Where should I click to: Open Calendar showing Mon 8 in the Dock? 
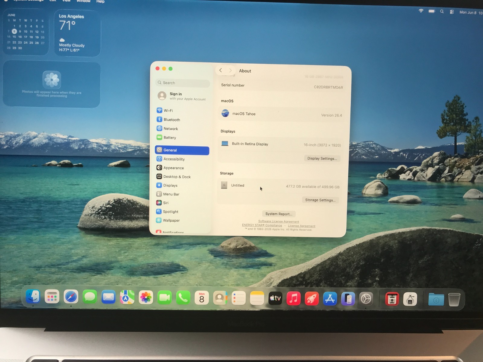click(202, 298)
